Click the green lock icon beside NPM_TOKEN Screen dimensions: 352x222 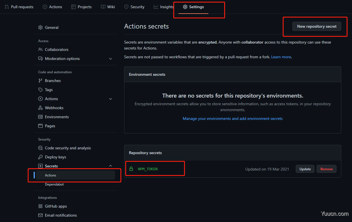(x=131, y=169)
